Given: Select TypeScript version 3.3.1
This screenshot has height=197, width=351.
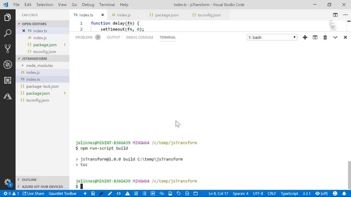Looking at the screenshot, I should pos(307,193).
